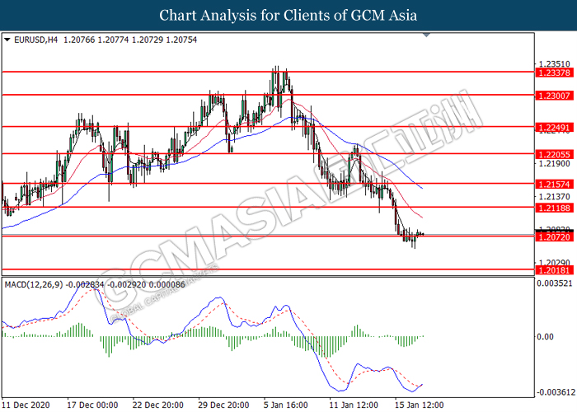
Task: Click the chart shift marker triangle
Action: [x=426, y=35]
